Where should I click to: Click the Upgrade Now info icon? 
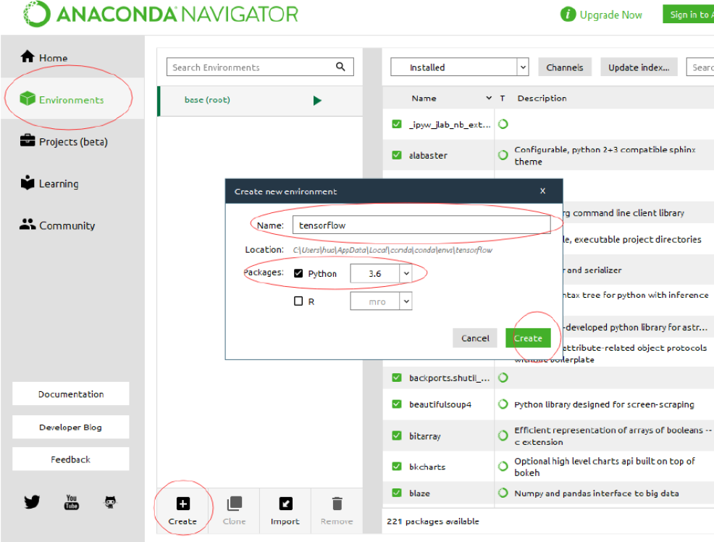tap(568, 14)
